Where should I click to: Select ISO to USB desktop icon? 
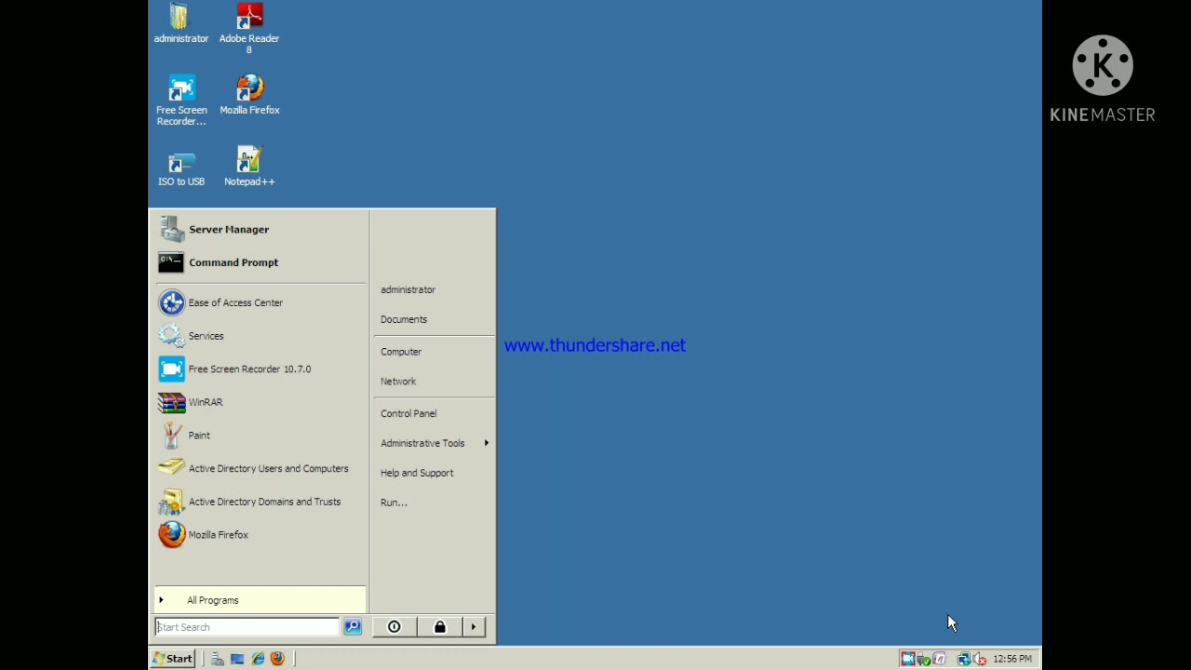coord(181,167)
